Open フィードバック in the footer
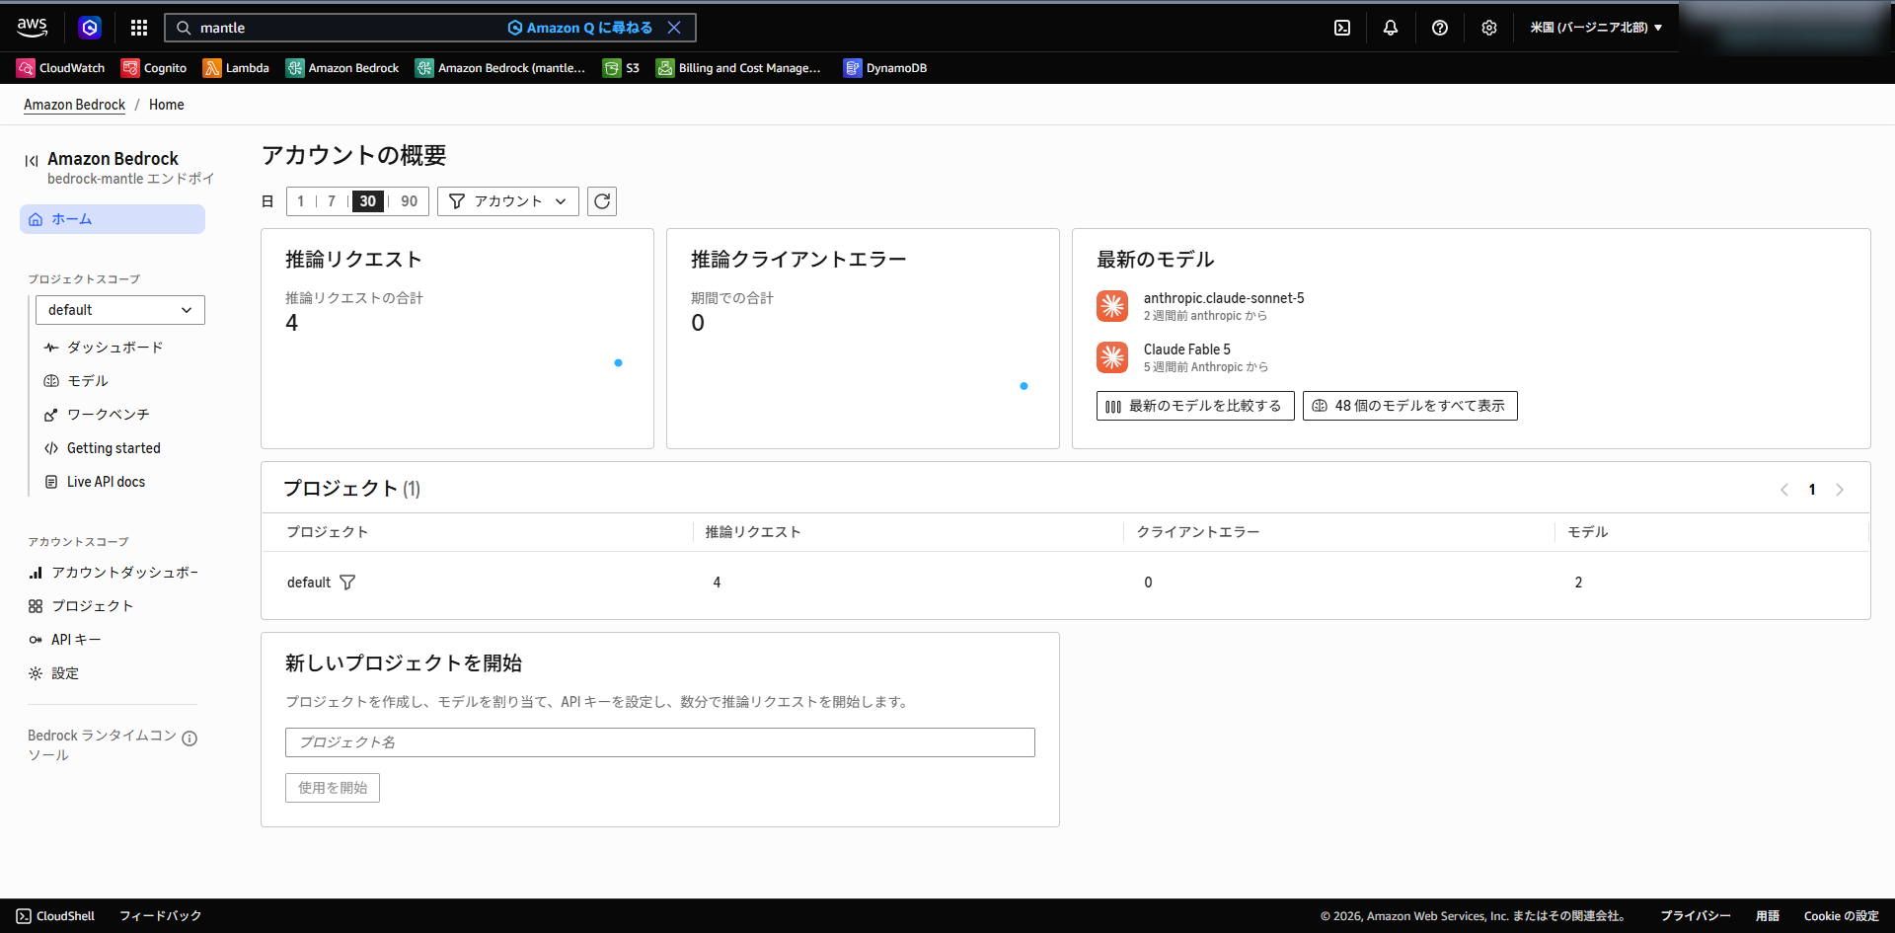Viewport: 1895px width, 933px height. [161, 916]
